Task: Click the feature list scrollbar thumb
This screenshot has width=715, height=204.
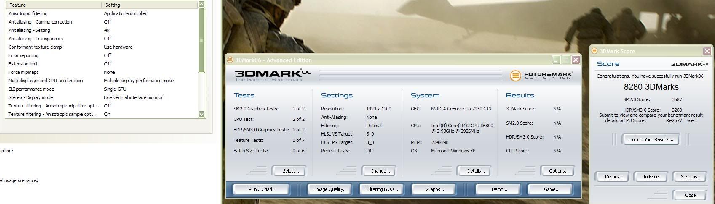Action: tap(201, 40)
